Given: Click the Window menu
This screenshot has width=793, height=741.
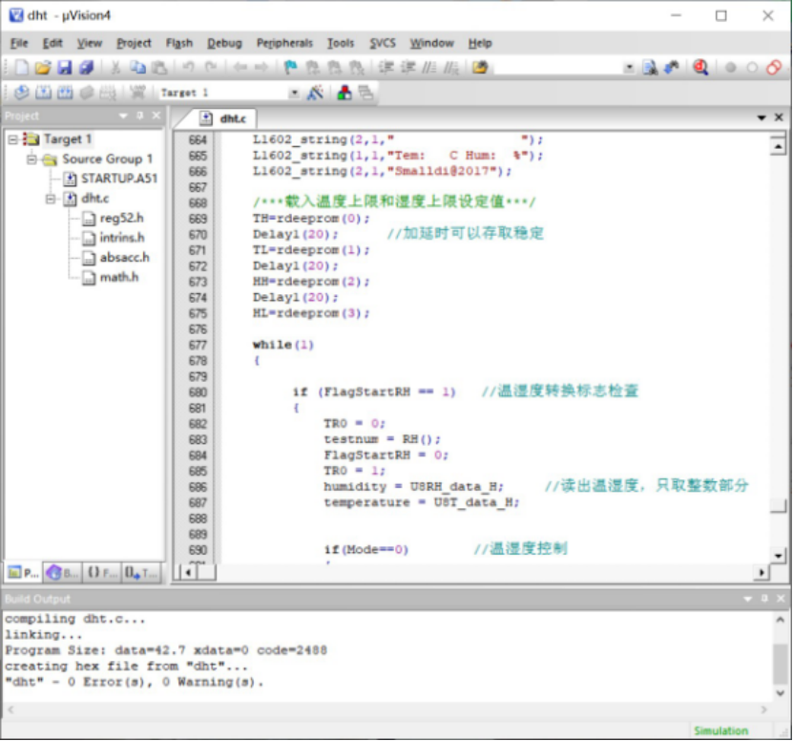Looking at the screenshot, I should 431,43.
